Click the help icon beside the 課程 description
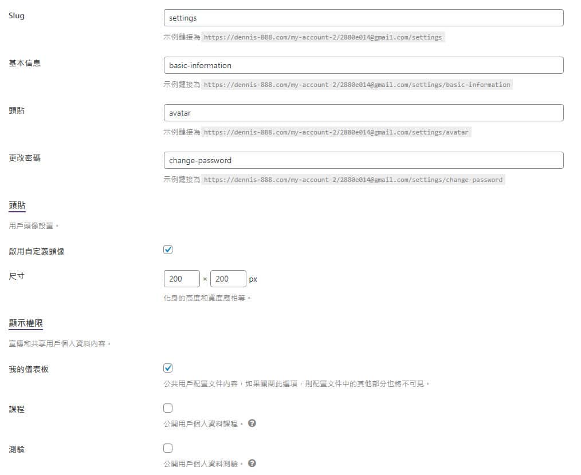The width and height of the screenshot is (581, 475). pyautogui.click(x=252, y=423)
